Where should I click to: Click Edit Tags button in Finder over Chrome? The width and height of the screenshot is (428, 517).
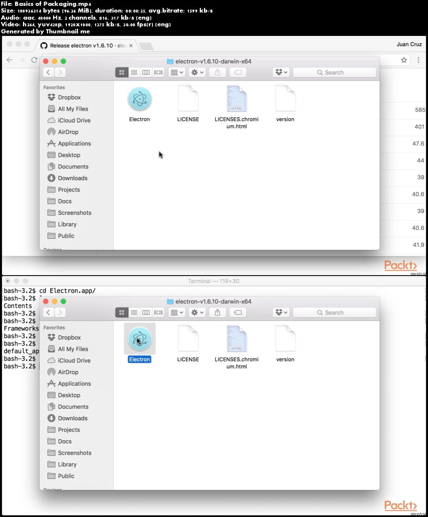pos(238,72)
